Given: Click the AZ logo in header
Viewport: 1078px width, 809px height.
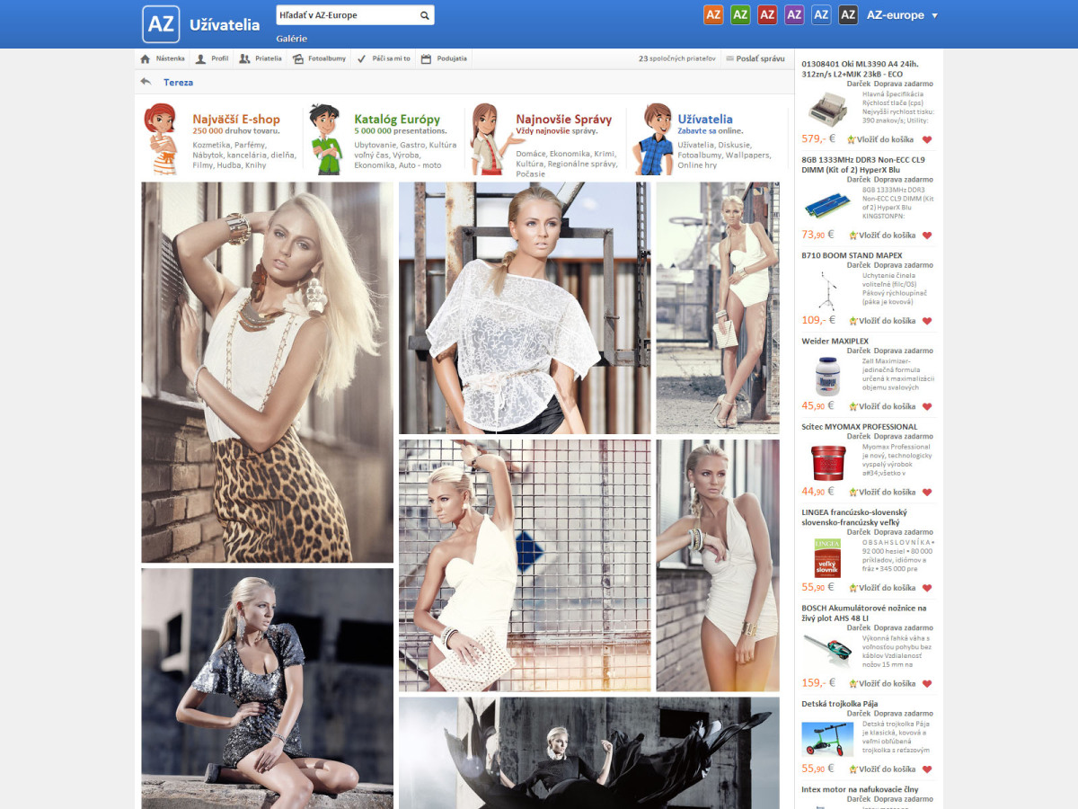Looking at the screenshot, I should 161,24.
